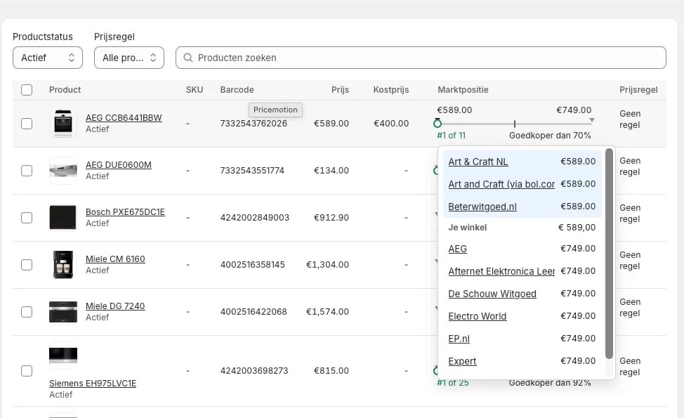The width and height of the screenshot is (684, 418).
Task: Click the 'Je winkel' row in competitor popup
Action: coord(522,228)
